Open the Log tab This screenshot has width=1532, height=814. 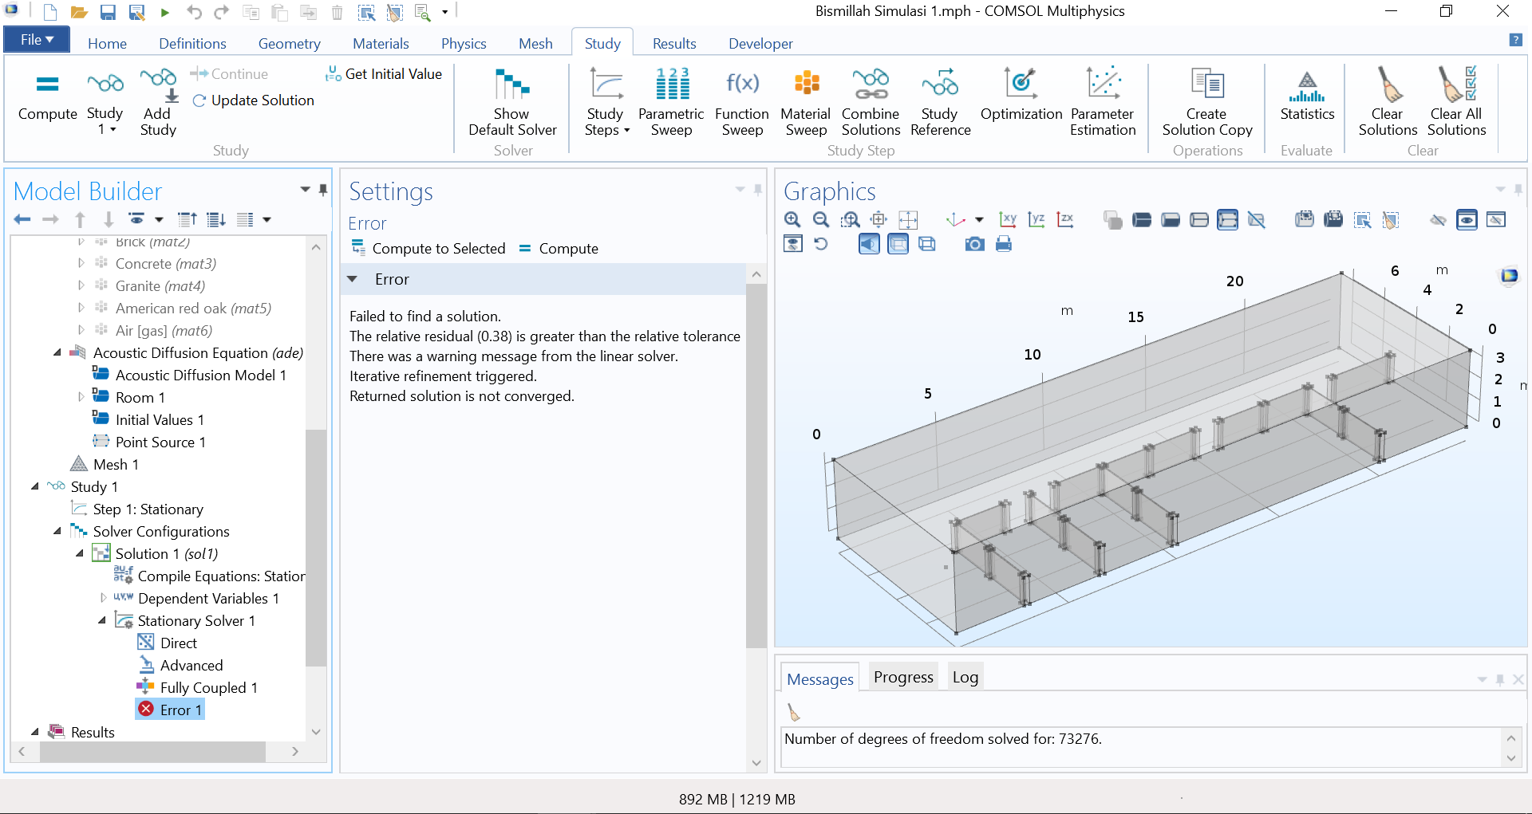click(x=965, y=678)
